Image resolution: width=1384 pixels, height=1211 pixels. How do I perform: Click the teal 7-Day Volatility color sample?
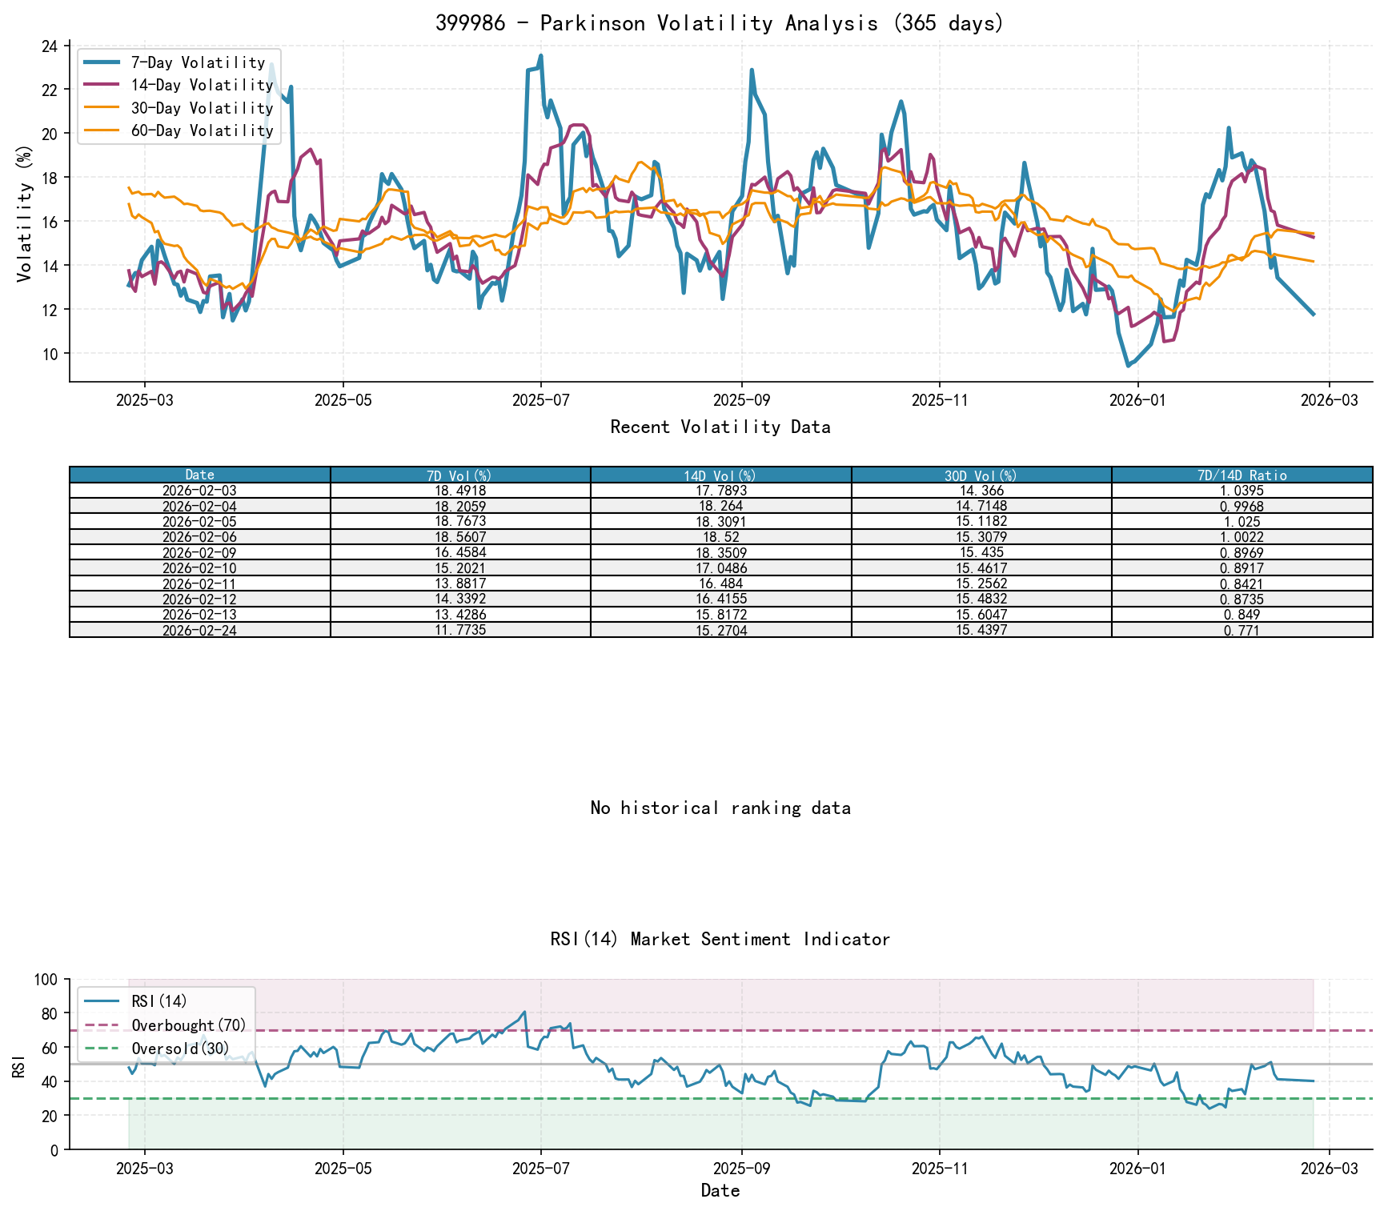103,62
